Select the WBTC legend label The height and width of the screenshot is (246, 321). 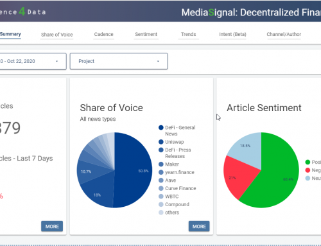coord(171,197)
